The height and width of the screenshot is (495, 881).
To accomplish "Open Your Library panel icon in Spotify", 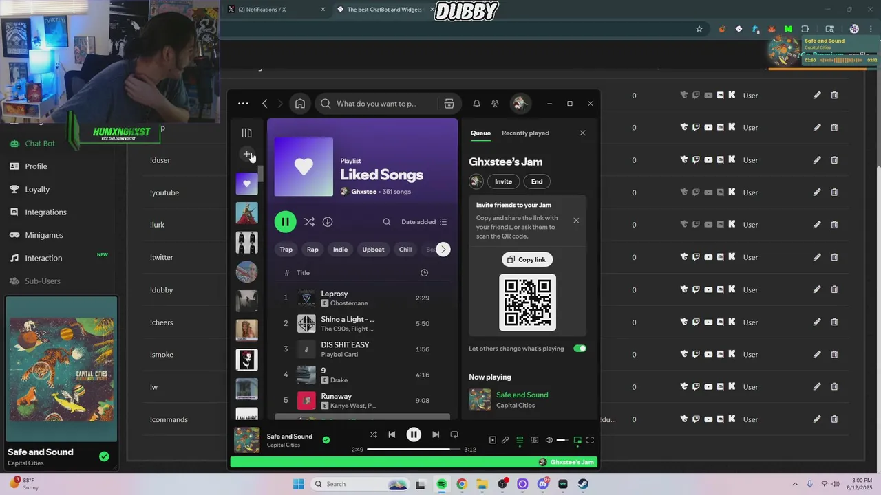I will 246,133.
